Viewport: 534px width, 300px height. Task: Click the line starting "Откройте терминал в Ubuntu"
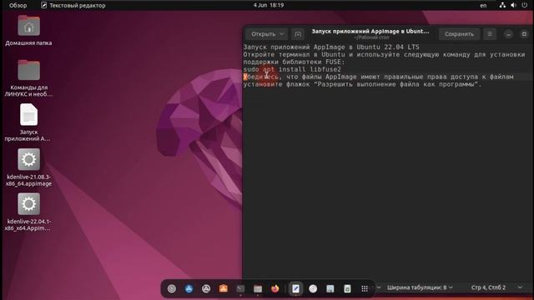(384, 55)
